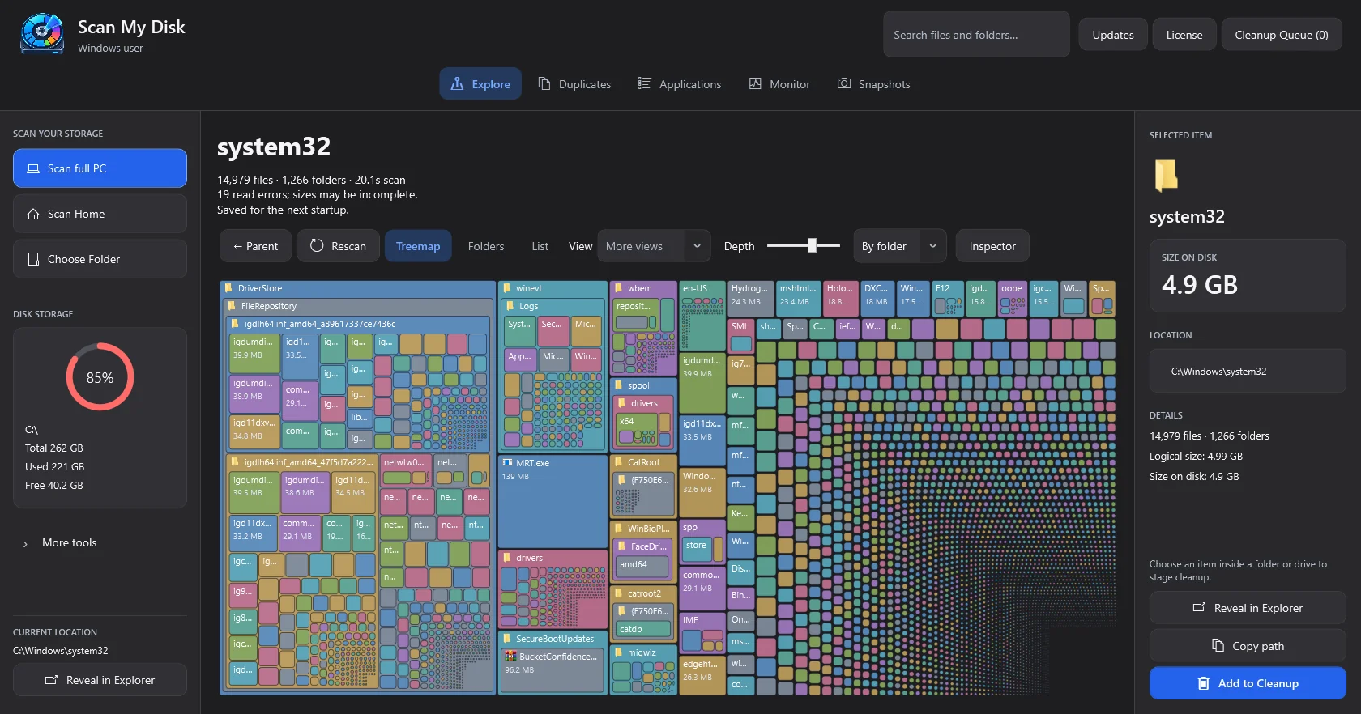
Task: Click the folder icon on Choose Folder
Action: pyautogui.click(x=33, y=259)
